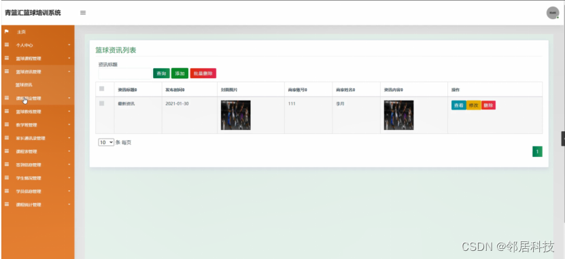This screenshot has height=259, width=565.
Task: Click the grid icon beside 家长通讯录管理
Action: click(x=6, y=138)
